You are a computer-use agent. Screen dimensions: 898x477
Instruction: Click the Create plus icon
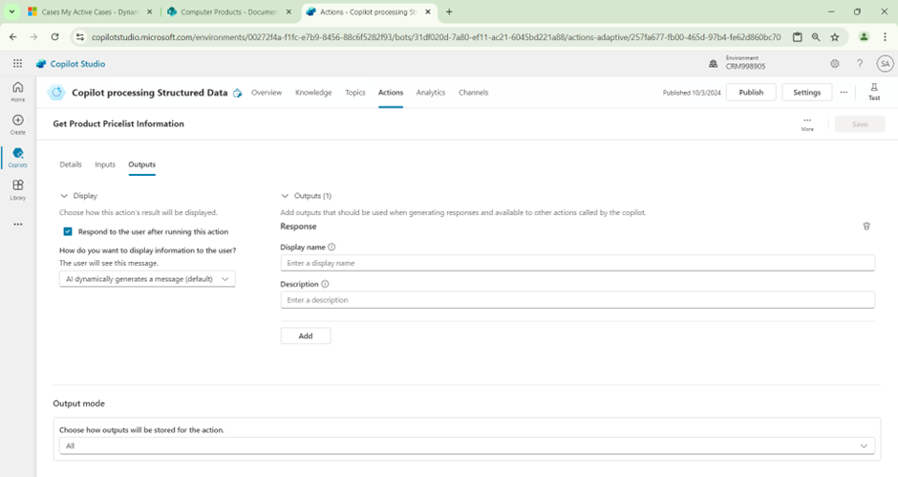(17, 121)
